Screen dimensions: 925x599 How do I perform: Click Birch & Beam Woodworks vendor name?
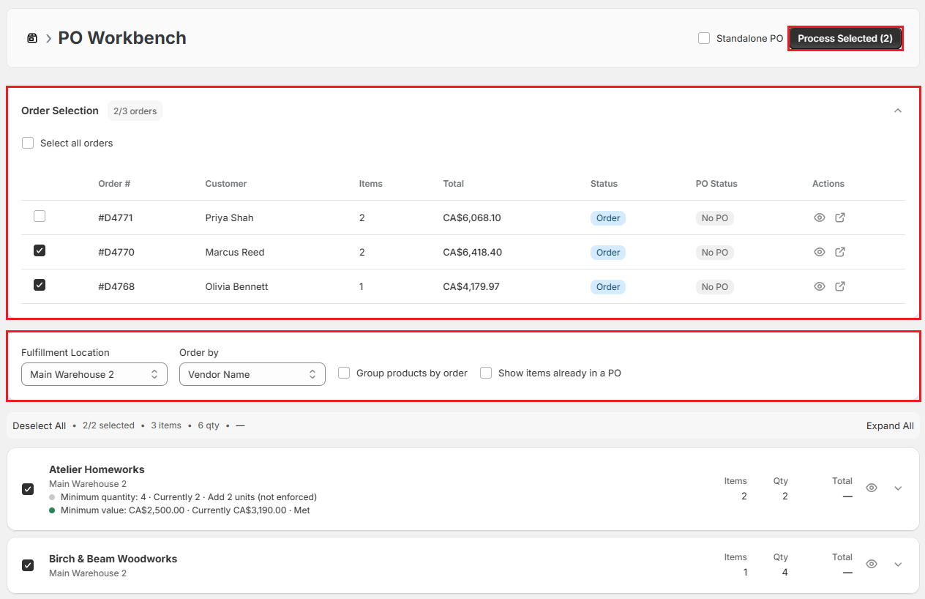point(113,559)
